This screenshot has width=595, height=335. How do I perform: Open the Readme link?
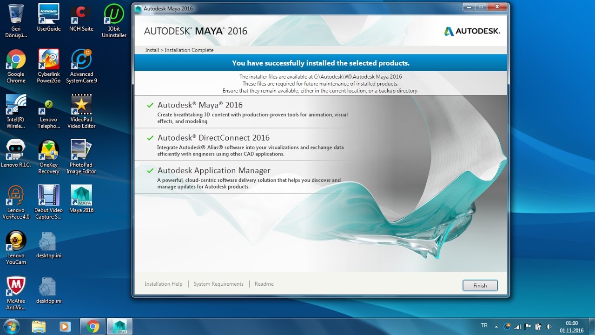point(264,284)
